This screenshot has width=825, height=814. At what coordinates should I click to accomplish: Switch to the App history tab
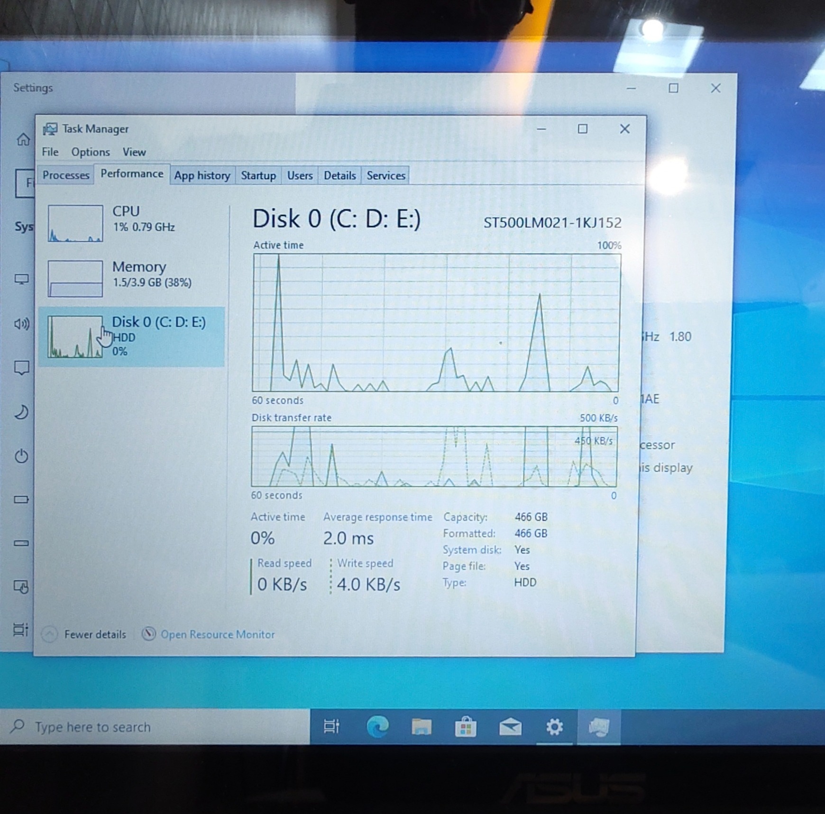202,176
